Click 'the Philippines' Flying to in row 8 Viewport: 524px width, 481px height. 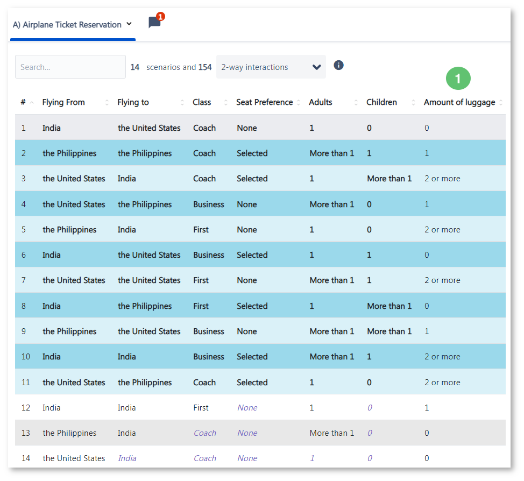[145, 306]
